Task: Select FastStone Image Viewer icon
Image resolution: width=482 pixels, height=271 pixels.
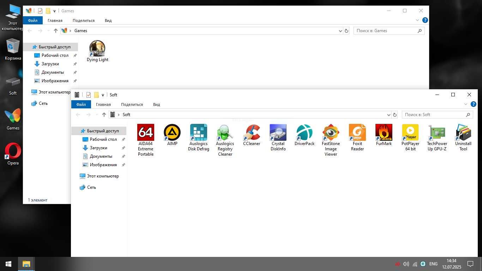Action: tap(331, 140)
